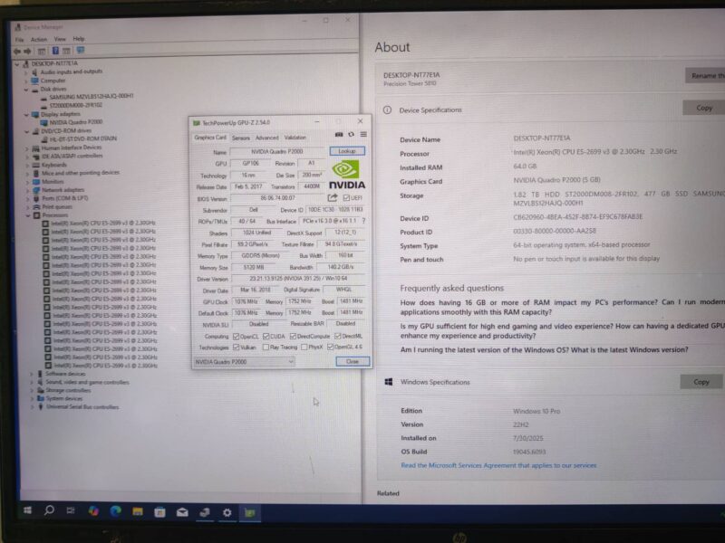This screenshot has height=543, width=725.
Task: Open the Action menu in Device Manager
Action: pos(39,40)
